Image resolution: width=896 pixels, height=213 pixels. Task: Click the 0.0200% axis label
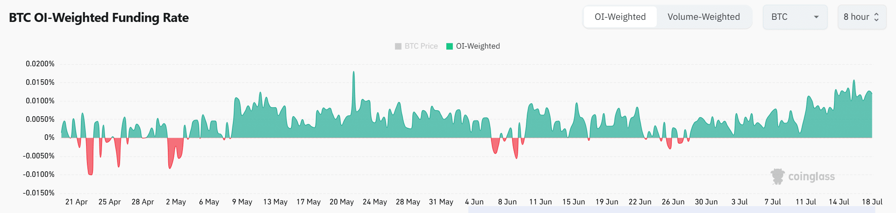pyautogui.click(x=40, y=64)
